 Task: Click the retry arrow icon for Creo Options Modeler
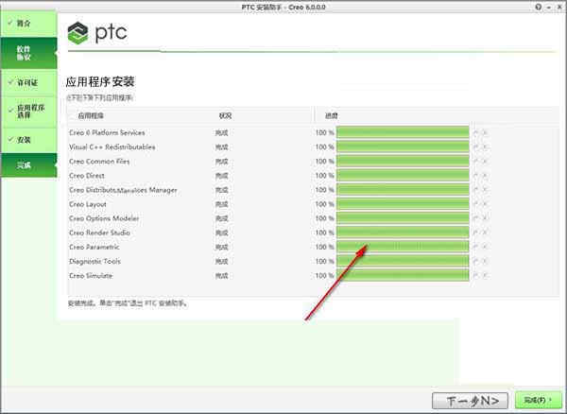(476, 218)
